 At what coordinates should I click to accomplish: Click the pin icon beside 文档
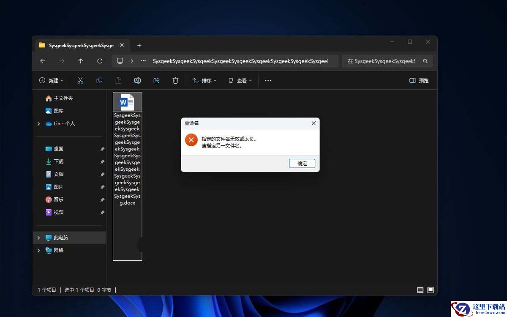pyautogui.click(x=102, y=175)
